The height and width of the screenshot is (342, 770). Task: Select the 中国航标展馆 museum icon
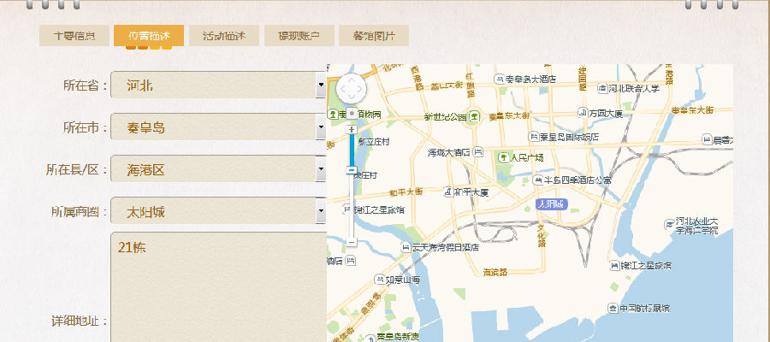click(613, 308)
